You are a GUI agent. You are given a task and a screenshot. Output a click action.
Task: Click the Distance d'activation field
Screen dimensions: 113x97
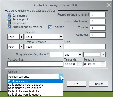98,21
